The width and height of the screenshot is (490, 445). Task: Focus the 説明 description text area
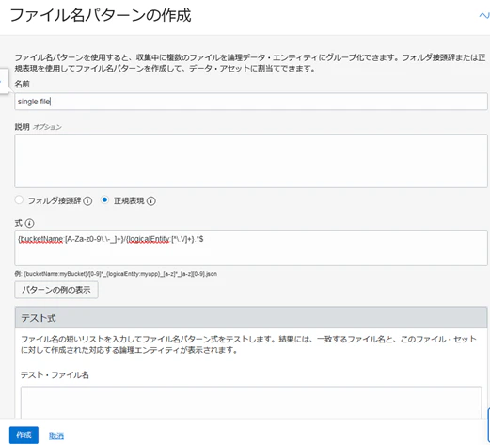coord(251,161)
